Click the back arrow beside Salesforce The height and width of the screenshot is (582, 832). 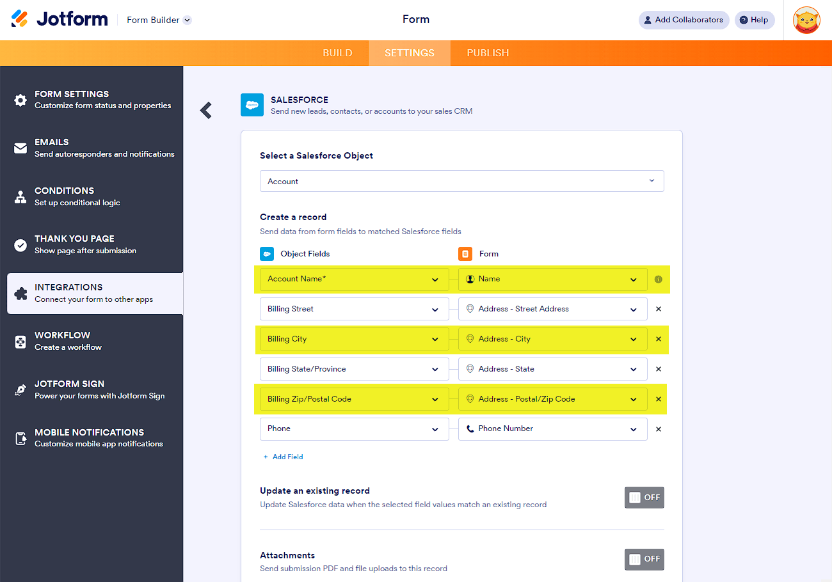click(x=206, y=110)
